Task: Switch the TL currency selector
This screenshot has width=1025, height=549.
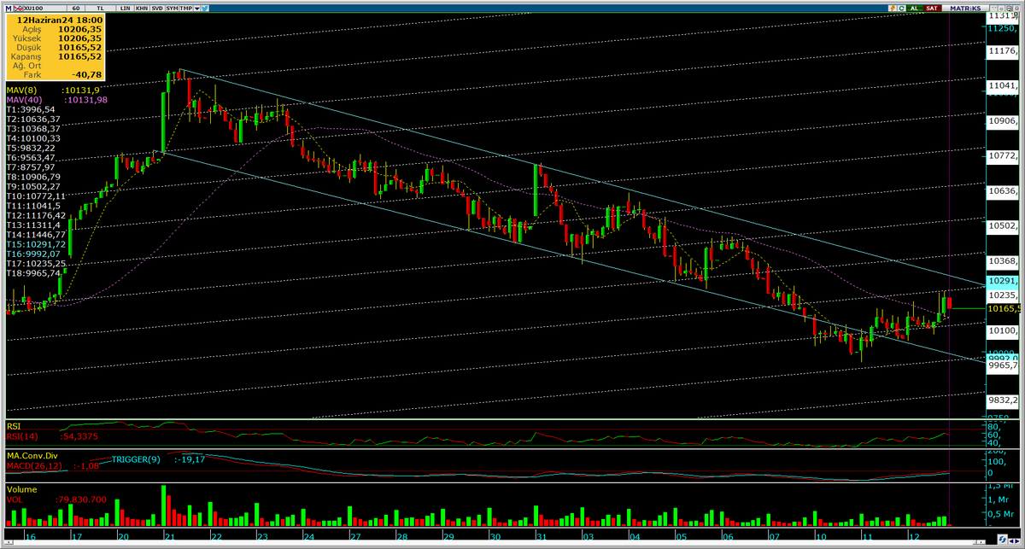Action: point(100,9)
